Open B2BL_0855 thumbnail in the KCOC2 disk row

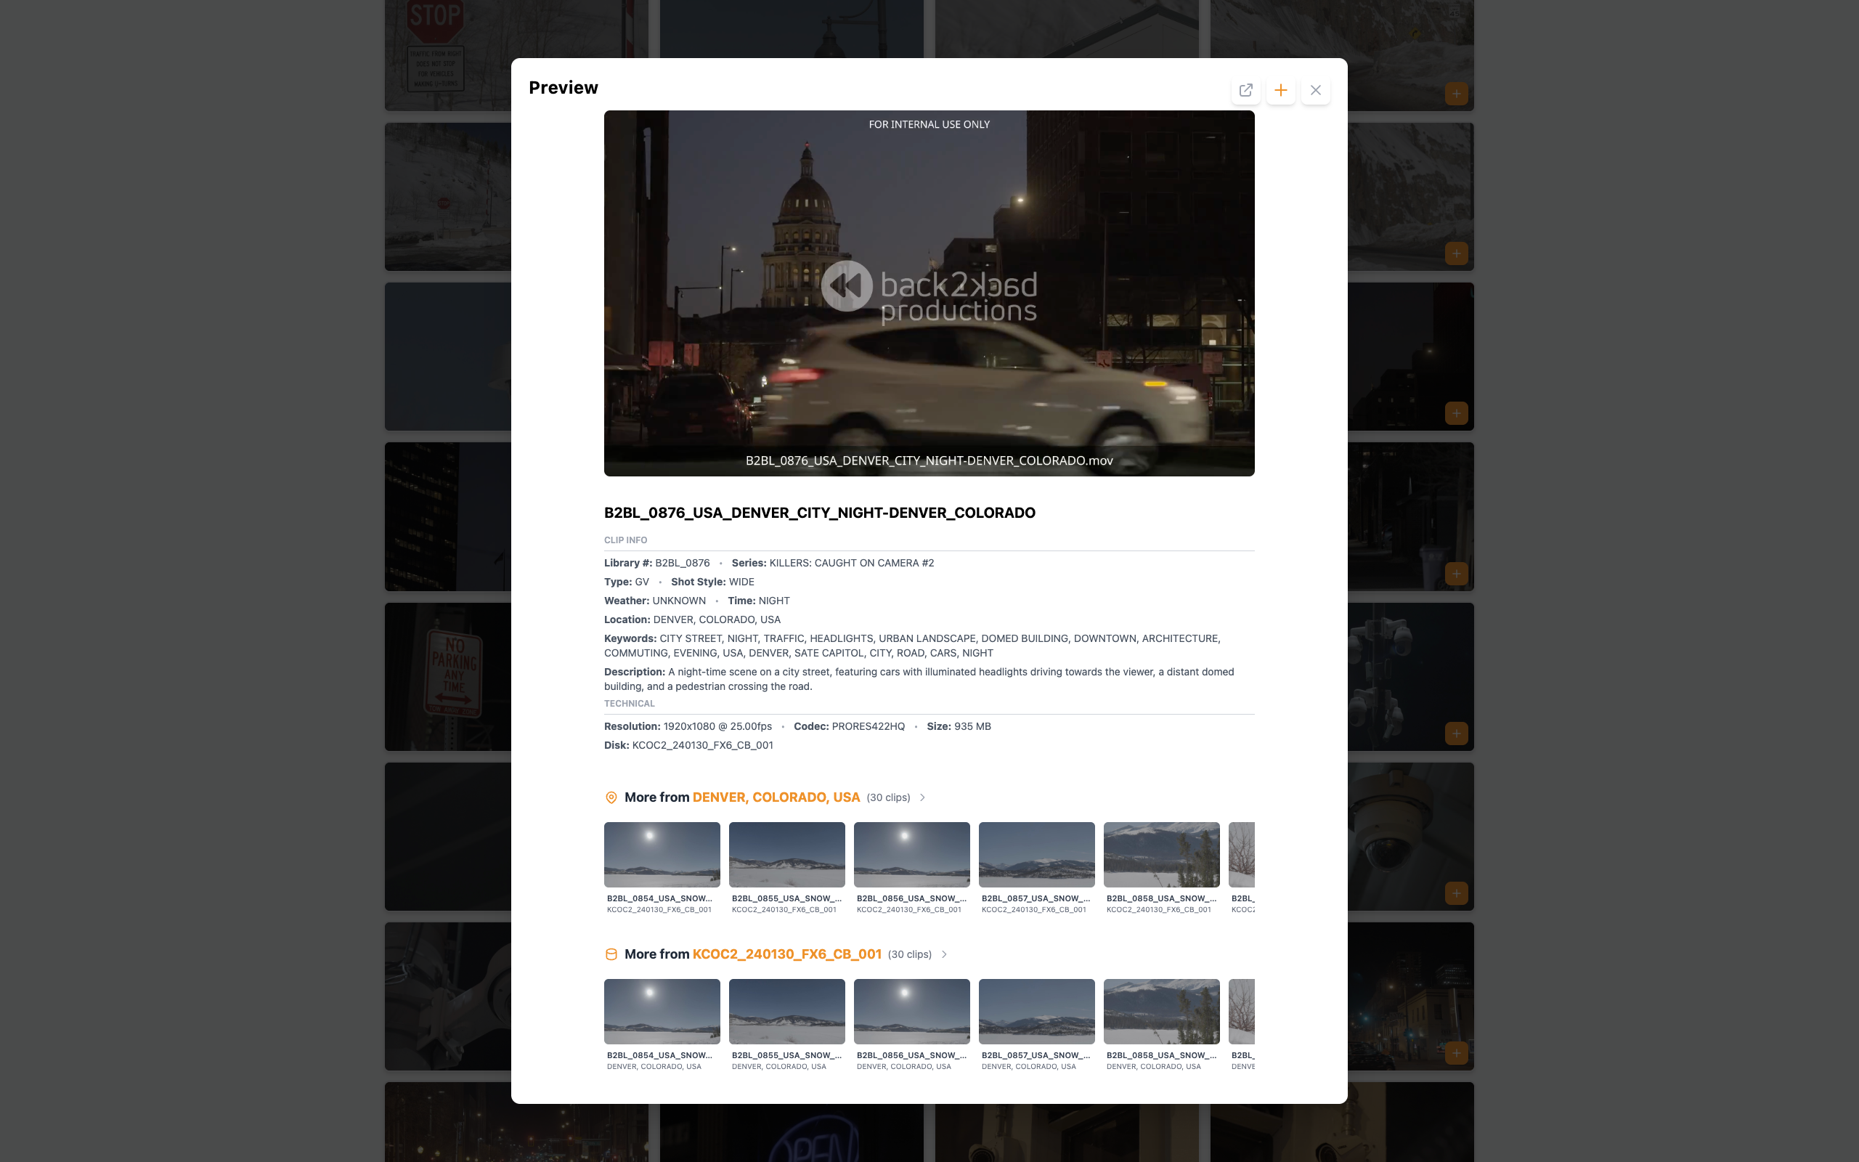click(786, 1012)
